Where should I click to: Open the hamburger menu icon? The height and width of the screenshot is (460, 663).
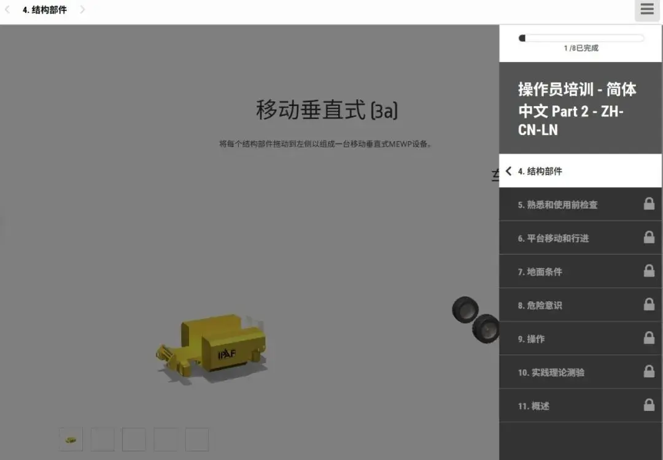(x=647, y=9)
